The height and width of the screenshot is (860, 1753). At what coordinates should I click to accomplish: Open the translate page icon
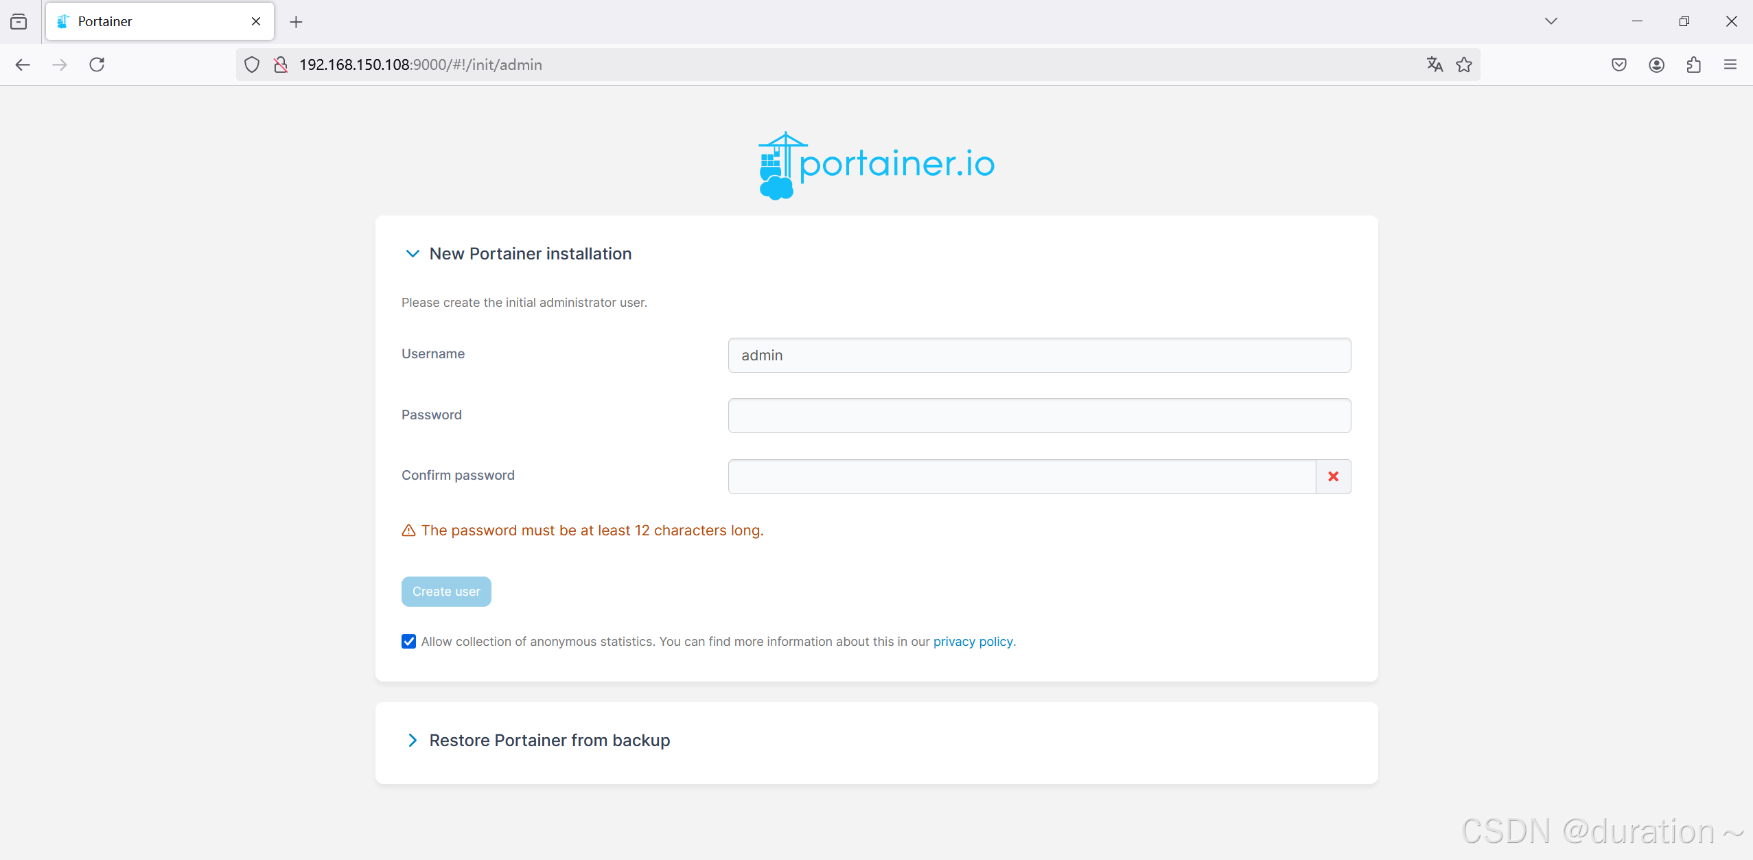[x=1435, y=65]
